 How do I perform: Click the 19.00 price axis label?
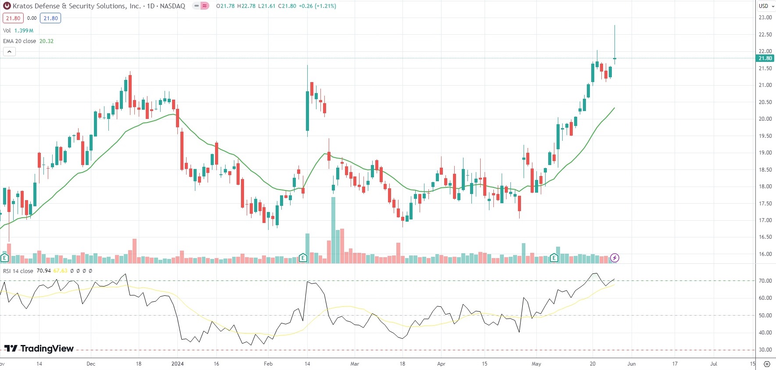765,153
